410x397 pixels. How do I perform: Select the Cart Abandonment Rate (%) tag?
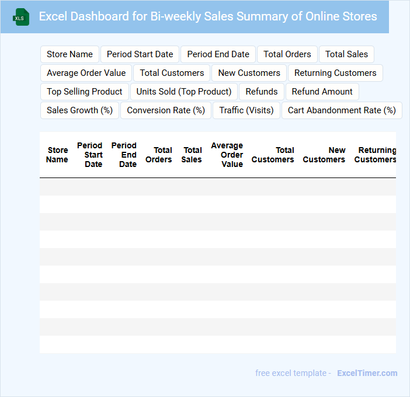[341, 110]
